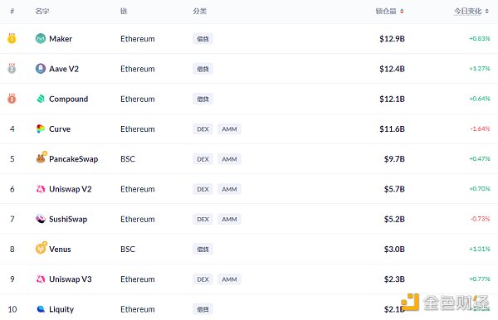Open the Uniswap V3 protocol link

pos(71,279)
